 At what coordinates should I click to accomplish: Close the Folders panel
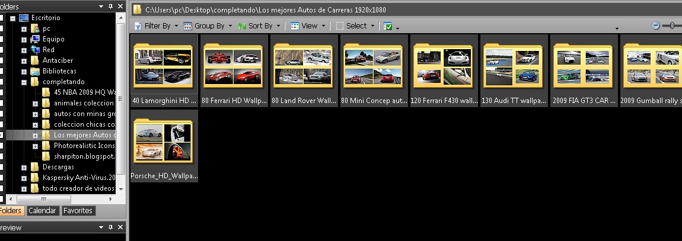(x=120, y=7)
